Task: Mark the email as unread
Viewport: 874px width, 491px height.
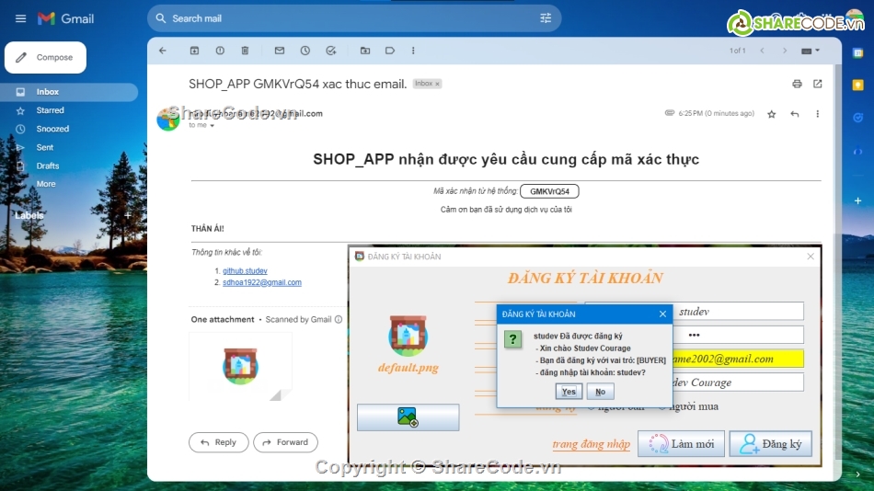Action: pyautogui.click(x=280, y=51)
